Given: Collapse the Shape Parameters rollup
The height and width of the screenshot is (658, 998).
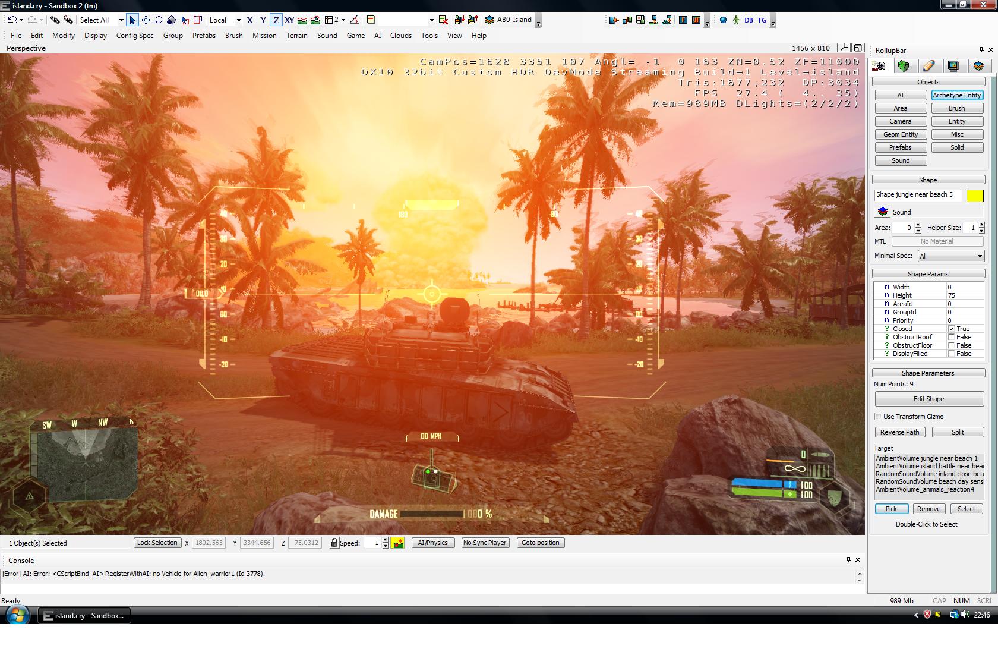Looking at the screenshot, I should pos(928,373).
